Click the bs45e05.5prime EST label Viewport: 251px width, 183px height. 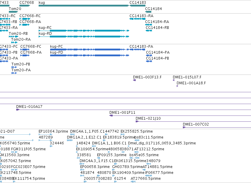click(x=144, y=155)
